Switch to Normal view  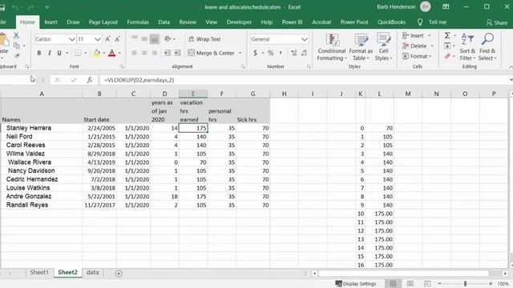click(x=393, y=284)
